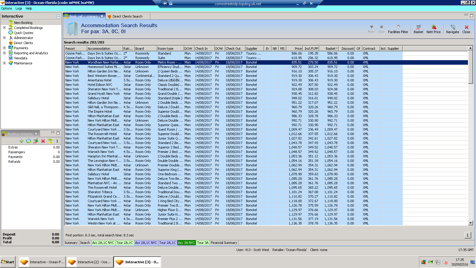Click pin icon in remote session bar
This screenshot has height=268, width=476.
coord(165,4)
